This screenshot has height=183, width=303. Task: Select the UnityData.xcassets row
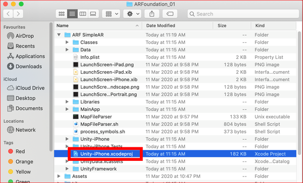175,161
